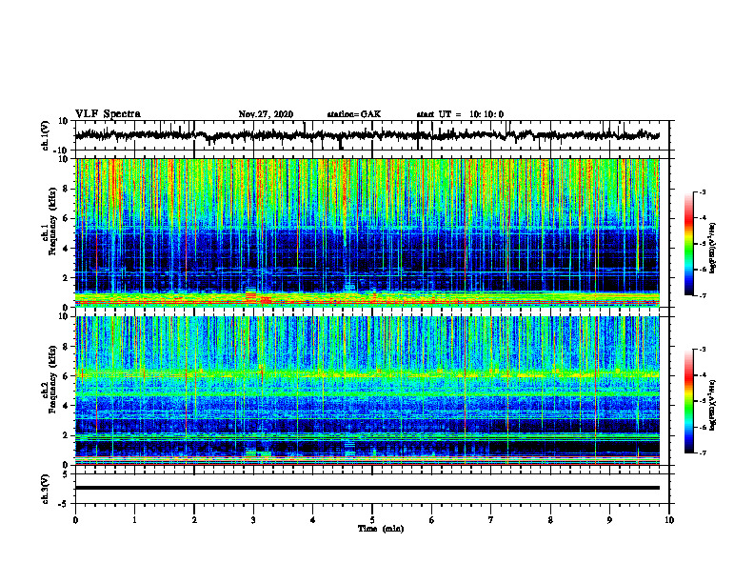Click time-axis tick label "1"
The width and height of the screenshot is (754, 583).
(134, 520)
